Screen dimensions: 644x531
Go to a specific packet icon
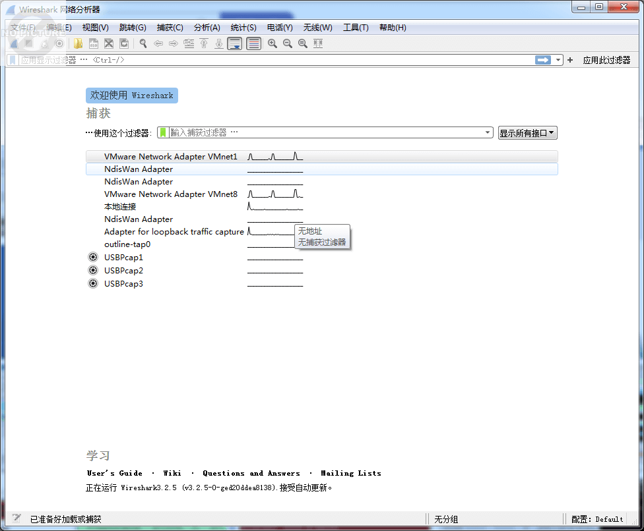189,43
